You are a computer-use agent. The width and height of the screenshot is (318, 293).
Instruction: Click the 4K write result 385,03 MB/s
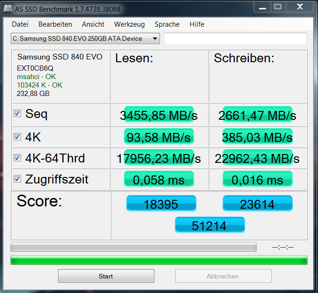pos(257,137)
